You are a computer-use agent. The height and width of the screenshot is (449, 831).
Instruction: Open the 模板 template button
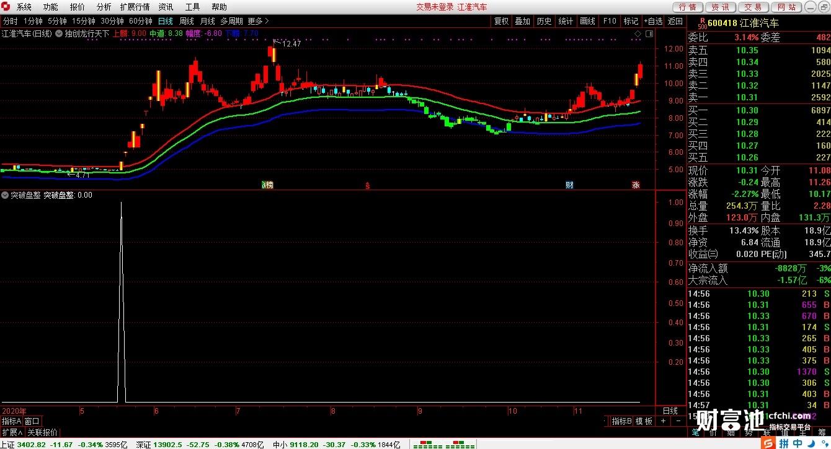click(644, 421)
